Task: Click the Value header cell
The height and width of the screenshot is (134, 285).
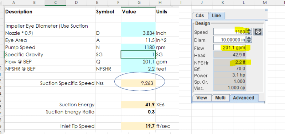Action: click(138, 12)
